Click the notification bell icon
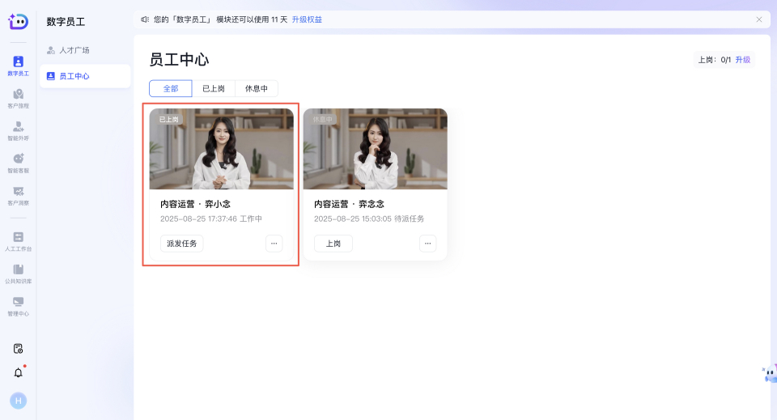This screenshot has width=777, height=420. 18,372
